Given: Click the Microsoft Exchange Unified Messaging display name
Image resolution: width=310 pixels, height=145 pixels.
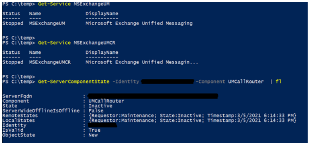Looking at the screenshot, I should (x=139, y=23).
